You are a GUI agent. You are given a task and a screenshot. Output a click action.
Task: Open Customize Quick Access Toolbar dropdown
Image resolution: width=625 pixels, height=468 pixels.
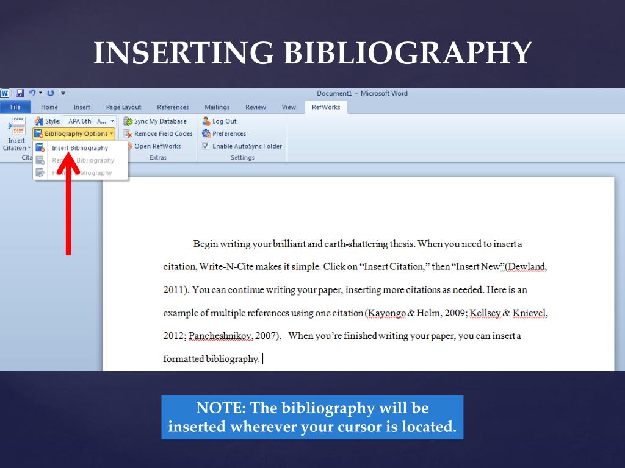pos(63,93)
